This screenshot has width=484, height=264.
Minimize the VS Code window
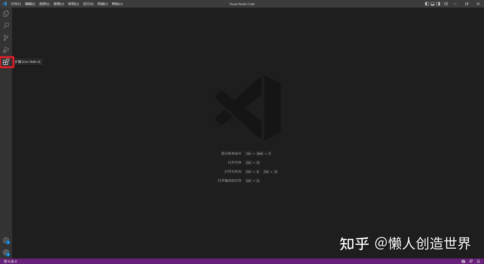(x=455, y=4)
